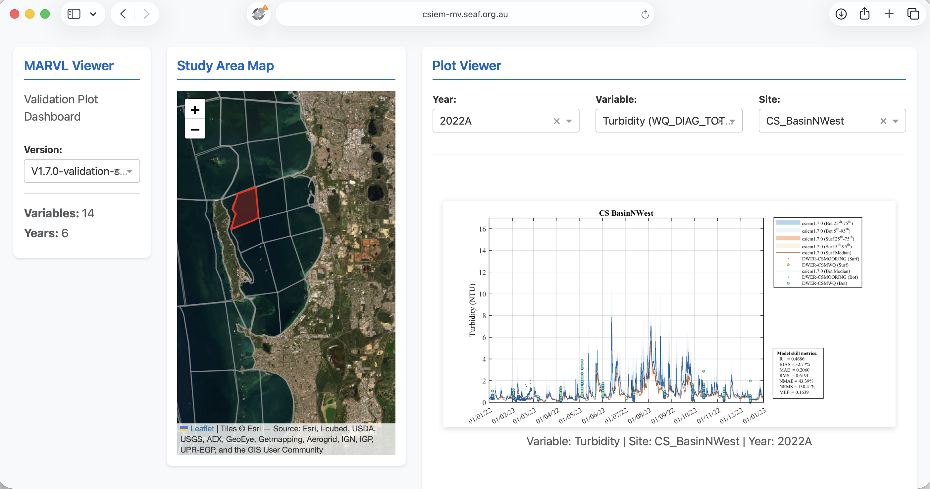Zoom out on the Study Area Map
The image size is (930, 489).
(195, 129)
